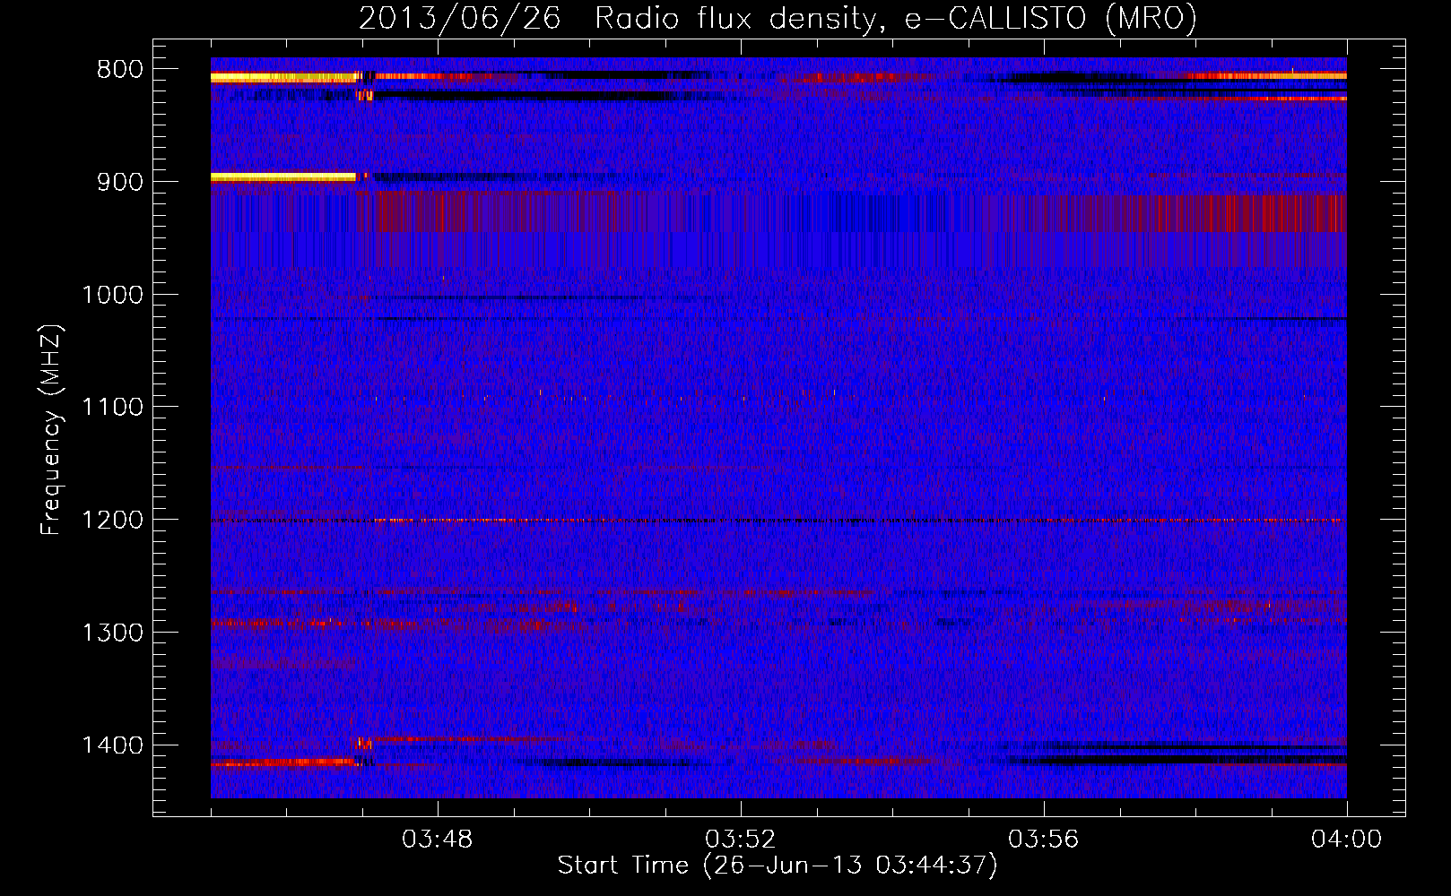This screenshot has height=896, width=1451.
Task: Click the 1000 frequency tick label
Action: [x=112, y=295]
